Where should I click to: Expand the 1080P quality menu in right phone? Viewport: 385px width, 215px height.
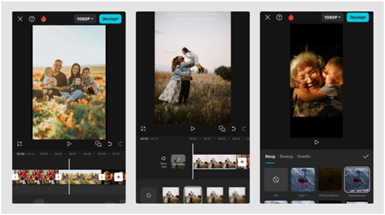332,18
